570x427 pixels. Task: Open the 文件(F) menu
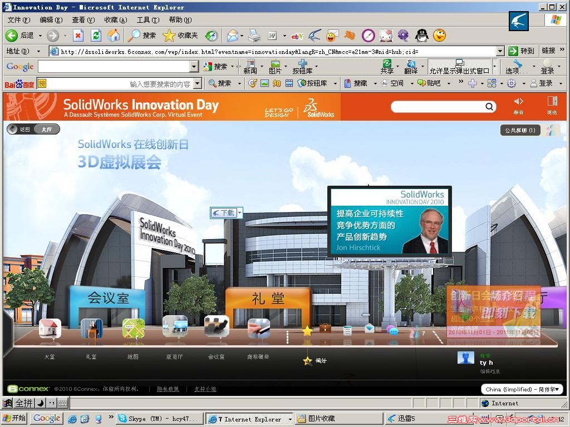pyautogui.click(x=19, y=20)
